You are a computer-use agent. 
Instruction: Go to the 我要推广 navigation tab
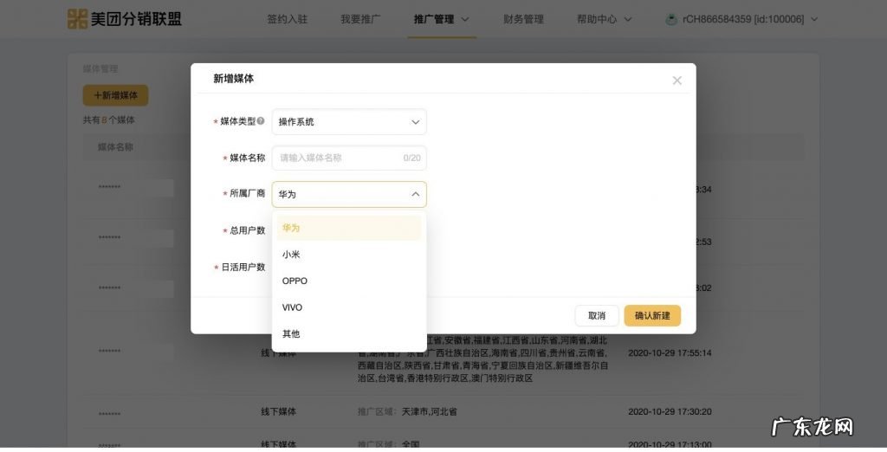point(360,19)
